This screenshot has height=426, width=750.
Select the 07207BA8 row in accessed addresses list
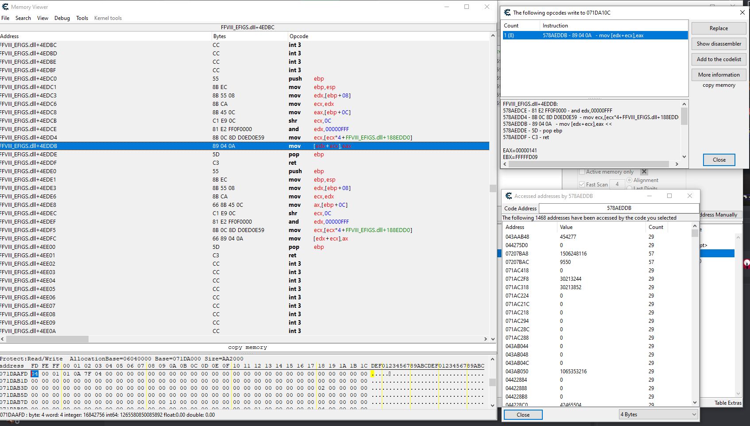(x=517, y=254)
